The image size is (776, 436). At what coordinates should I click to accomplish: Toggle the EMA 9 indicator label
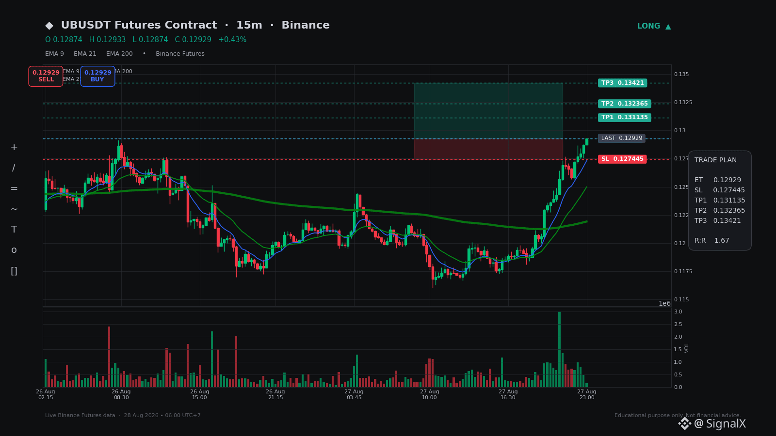coord(54,54)
